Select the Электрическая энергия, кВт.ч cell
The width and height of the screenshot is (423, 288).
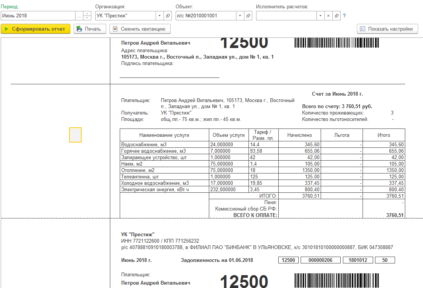point(164,189)
